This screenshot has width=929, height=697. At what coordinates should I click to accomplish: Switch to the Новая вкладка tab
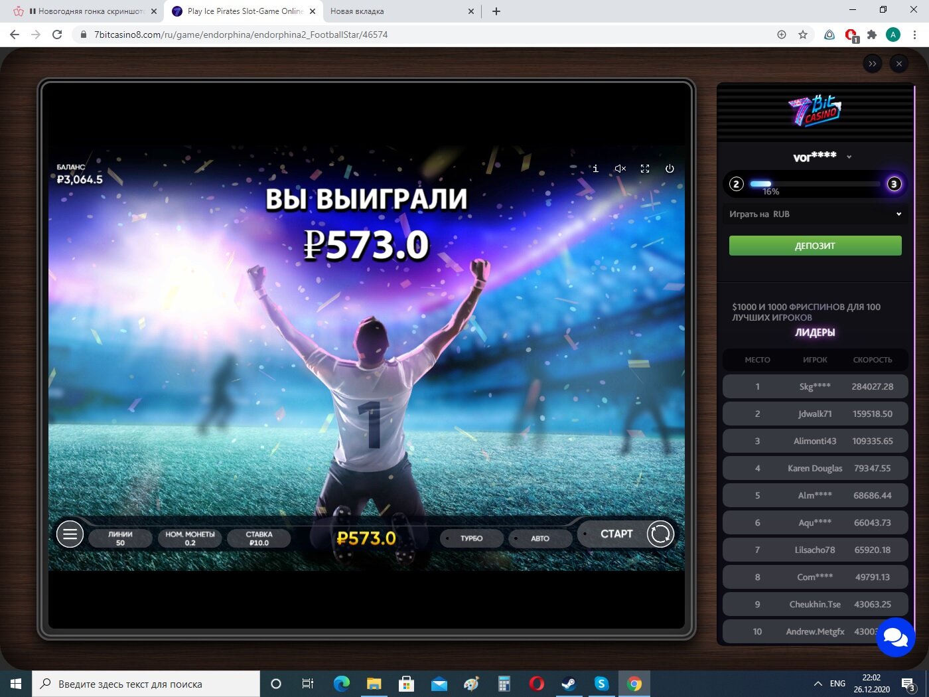[x=401, y=11]
